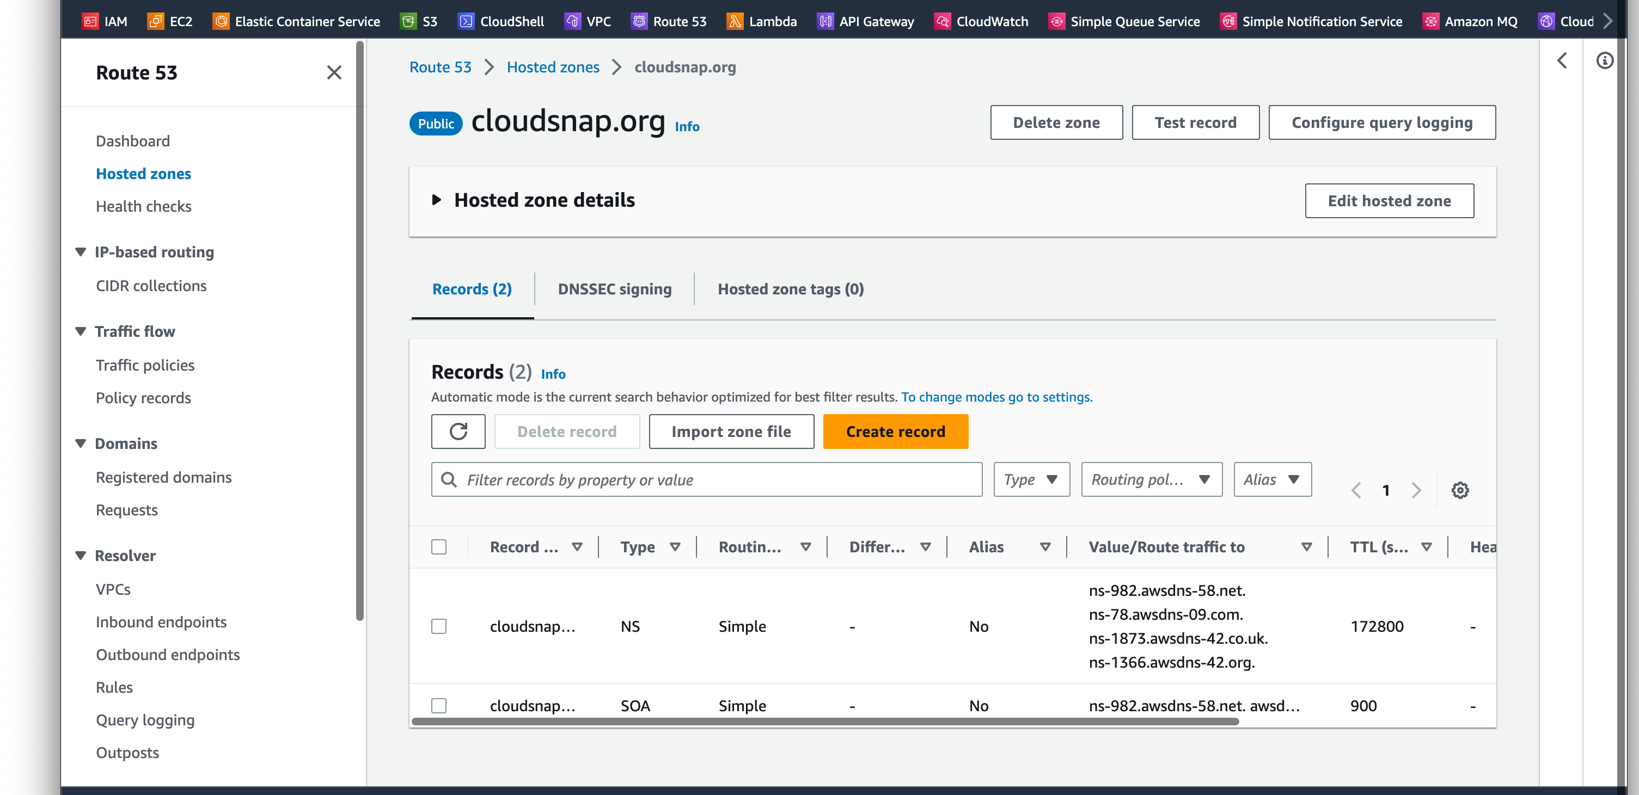Open Health checks in sidebar
This screenshot has width=1639, height=795.
click(143, 206)
